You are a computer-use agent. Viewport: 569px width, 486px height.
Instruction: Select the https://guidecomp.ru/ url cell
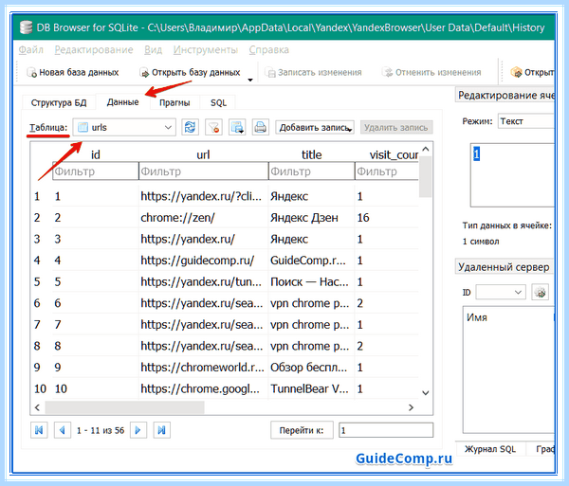pos(203,261)
